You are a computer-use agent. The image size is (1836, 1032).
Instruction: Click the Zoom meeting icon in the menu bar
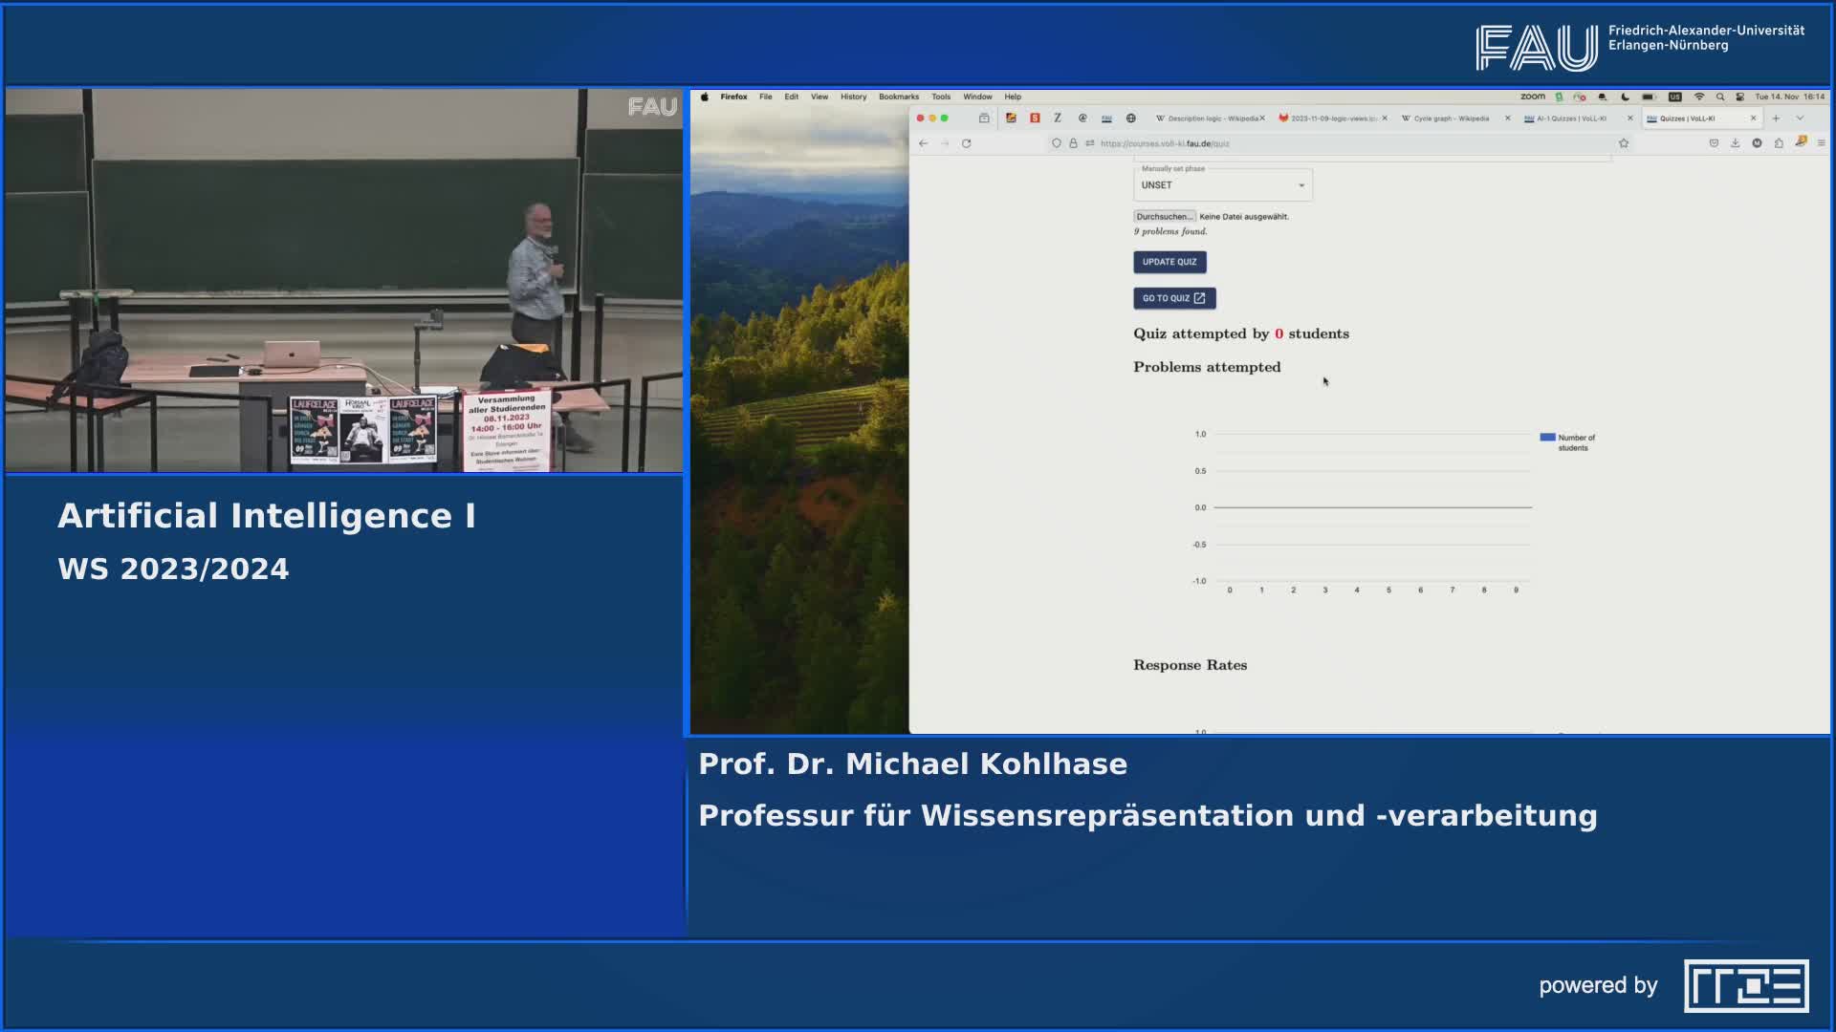point(1532,97)
